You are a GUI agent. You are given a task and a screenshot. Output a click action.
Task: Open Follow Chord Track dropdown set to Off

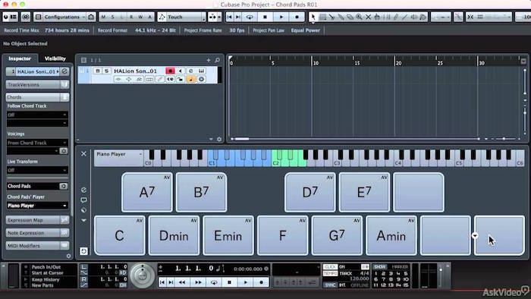(37, 115)
